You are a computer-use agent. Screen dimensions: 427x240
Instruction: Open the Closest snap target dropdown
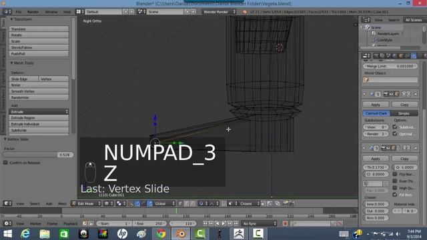coord(249,203)
